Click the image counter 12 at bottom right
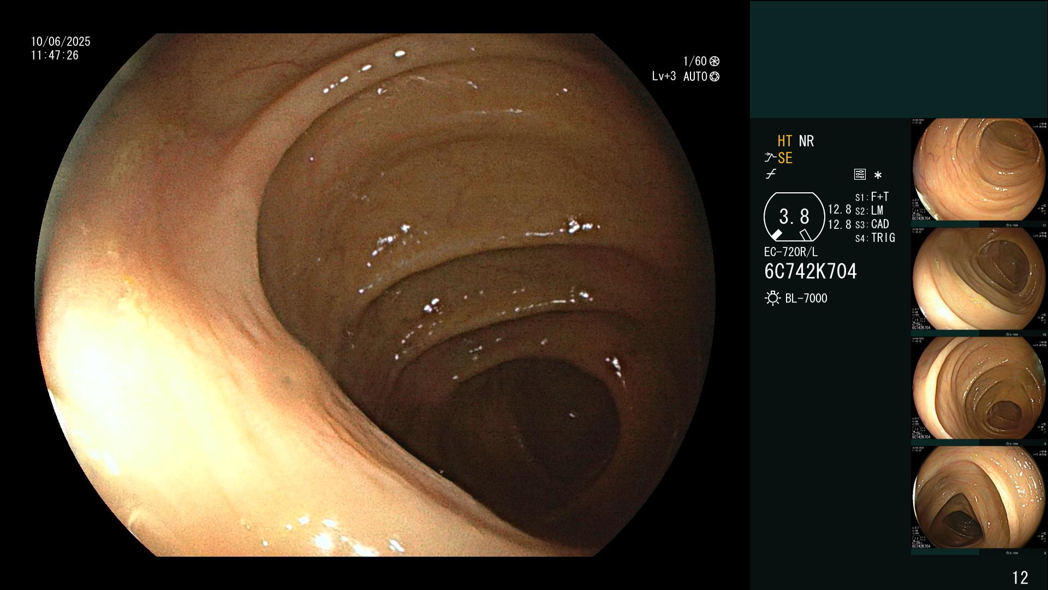Image resolution: width=1048 pixels, height=590 pixels. (1020, 577)
